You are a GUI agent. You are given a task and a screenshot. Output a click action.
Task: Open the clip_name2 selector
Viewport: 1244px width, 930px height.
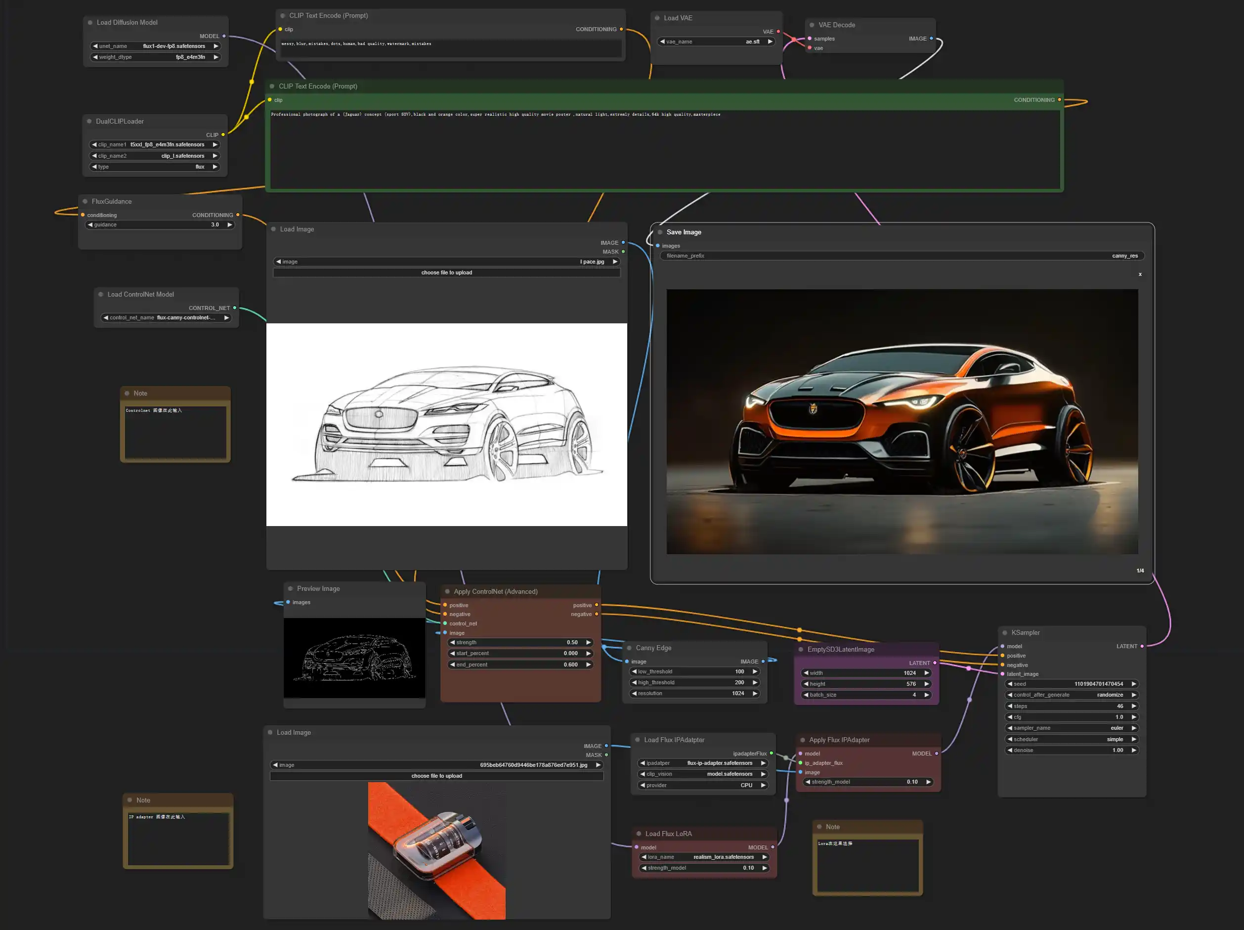point(155,156)
